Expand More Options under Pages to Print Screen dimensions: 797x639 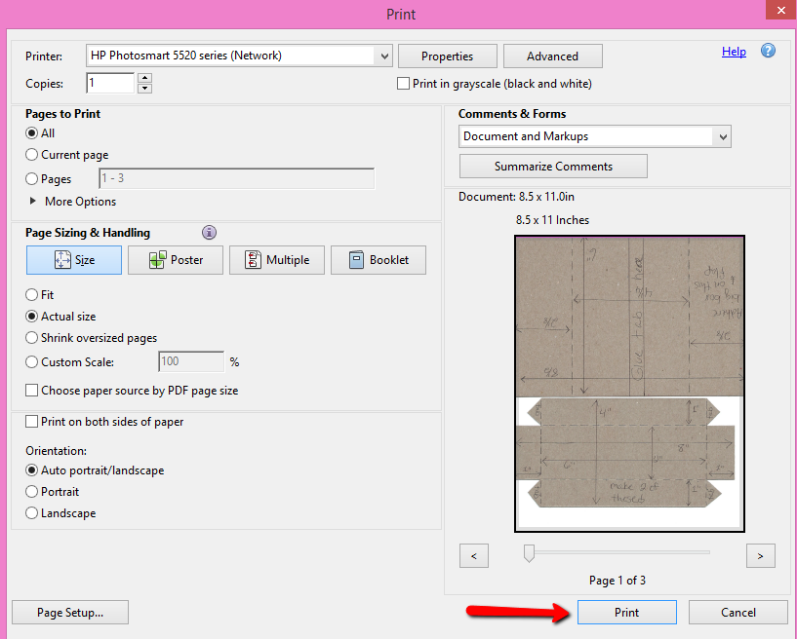coord(34,202)
